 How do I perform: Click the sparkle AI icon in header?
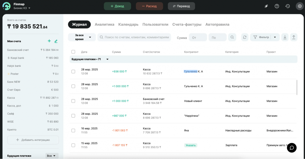266,6
